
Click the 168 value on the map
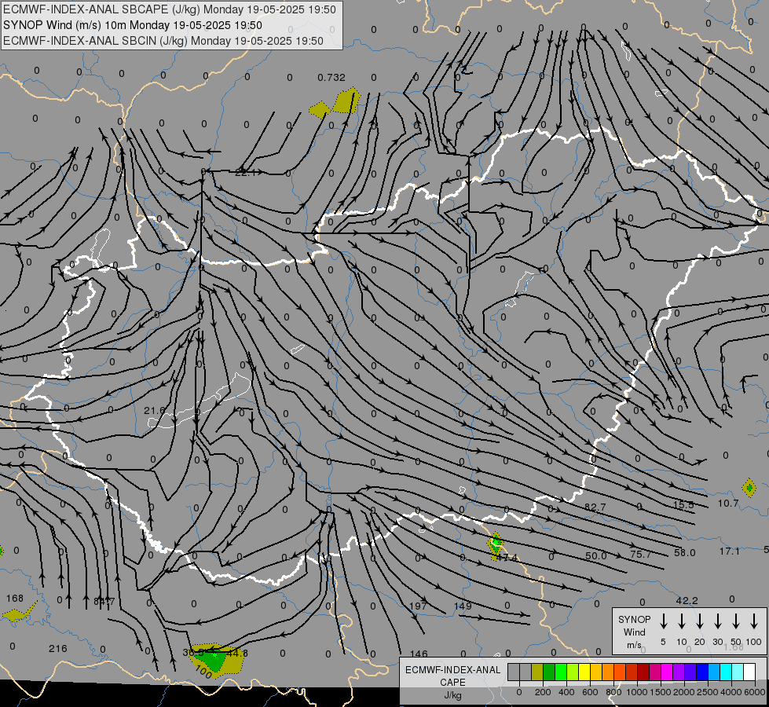pyautogui.click(x=15, y=599)
